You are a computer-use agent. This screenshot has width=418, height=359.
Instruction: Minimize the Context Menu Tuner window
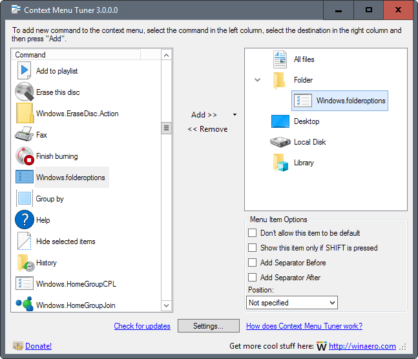tap(339, 10)
